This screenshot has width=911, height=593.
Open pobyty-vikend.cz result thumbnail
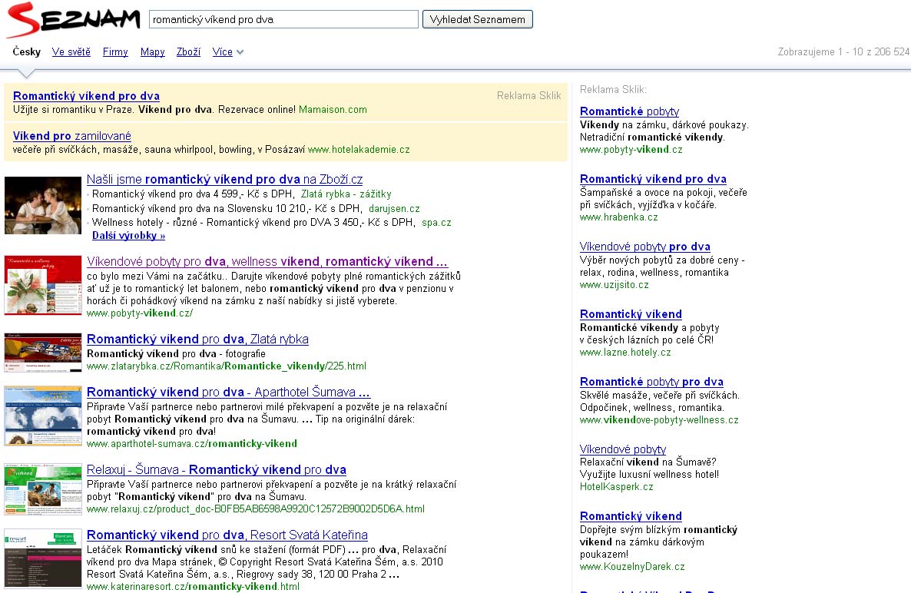(x=43, y=285)
